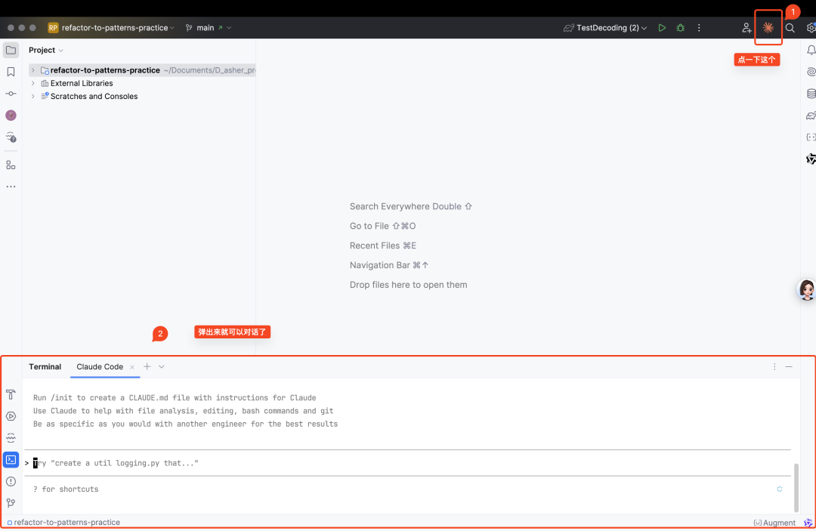Click the outgoing-commits arrow beside main branch

[x=220, y=28]
